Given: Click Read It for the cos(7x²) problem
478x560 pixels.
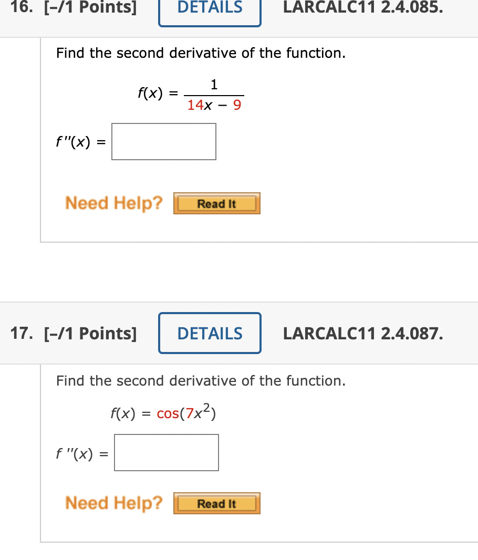Looking at the screenshot, I should [x=216, y=503].
